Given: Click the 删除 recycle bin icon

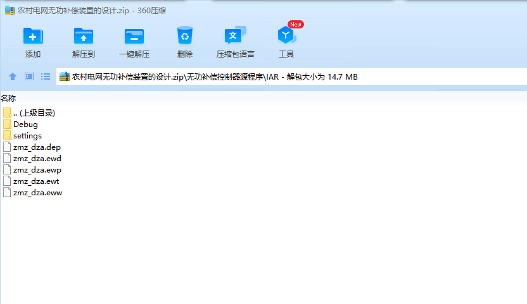Looking at the screenshot, I should pos(185,35).
